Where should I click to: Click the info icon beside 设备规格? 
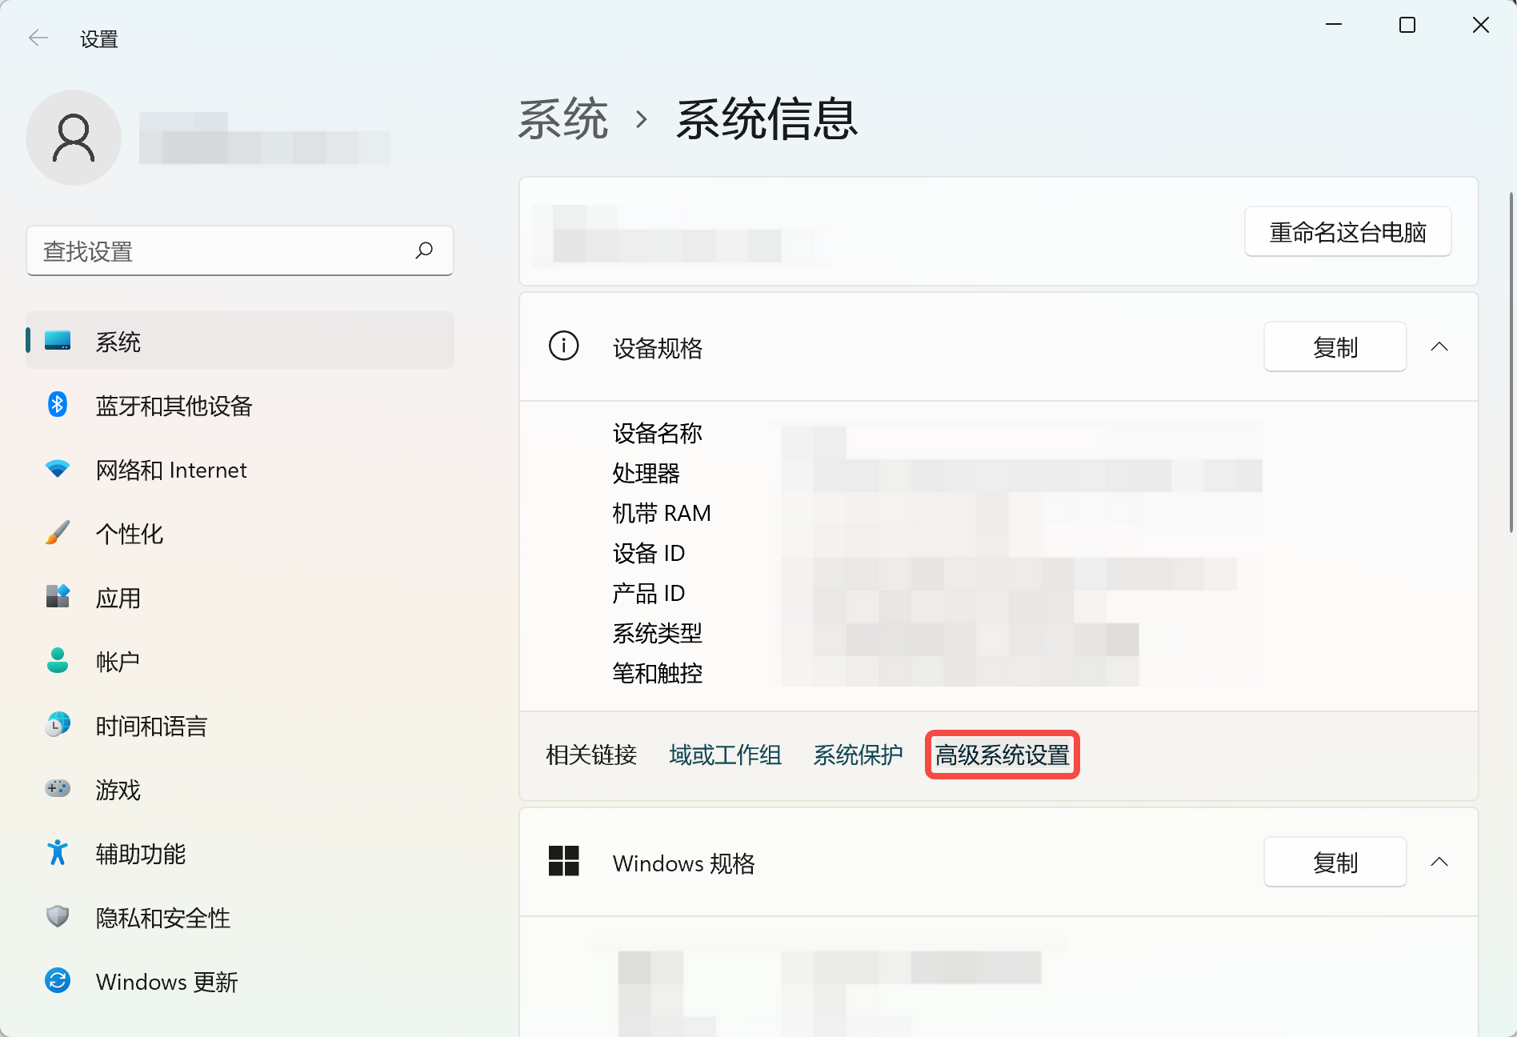(x=564, y=346)
